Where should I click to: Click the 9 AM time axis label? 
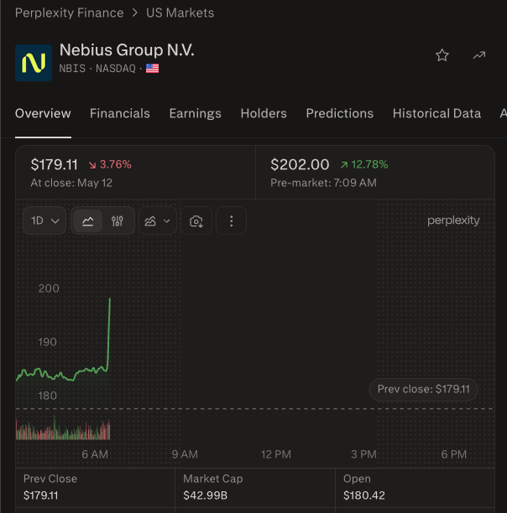point(185,454)
